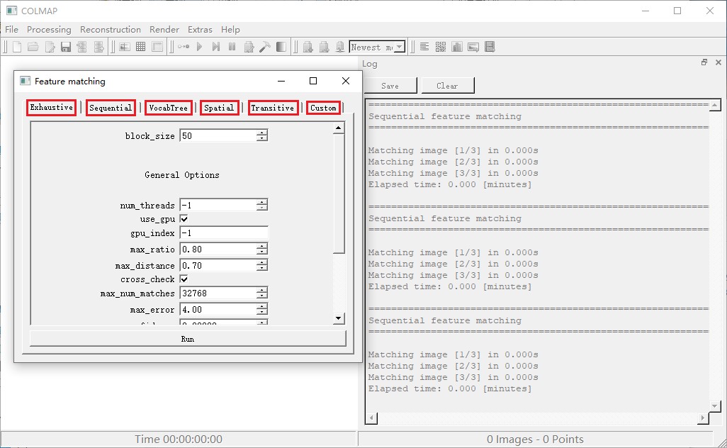The height and width of the screenshot is (448, 727).
Task: Pause reconstruction with the pause icon
Action: click(232, 47)
